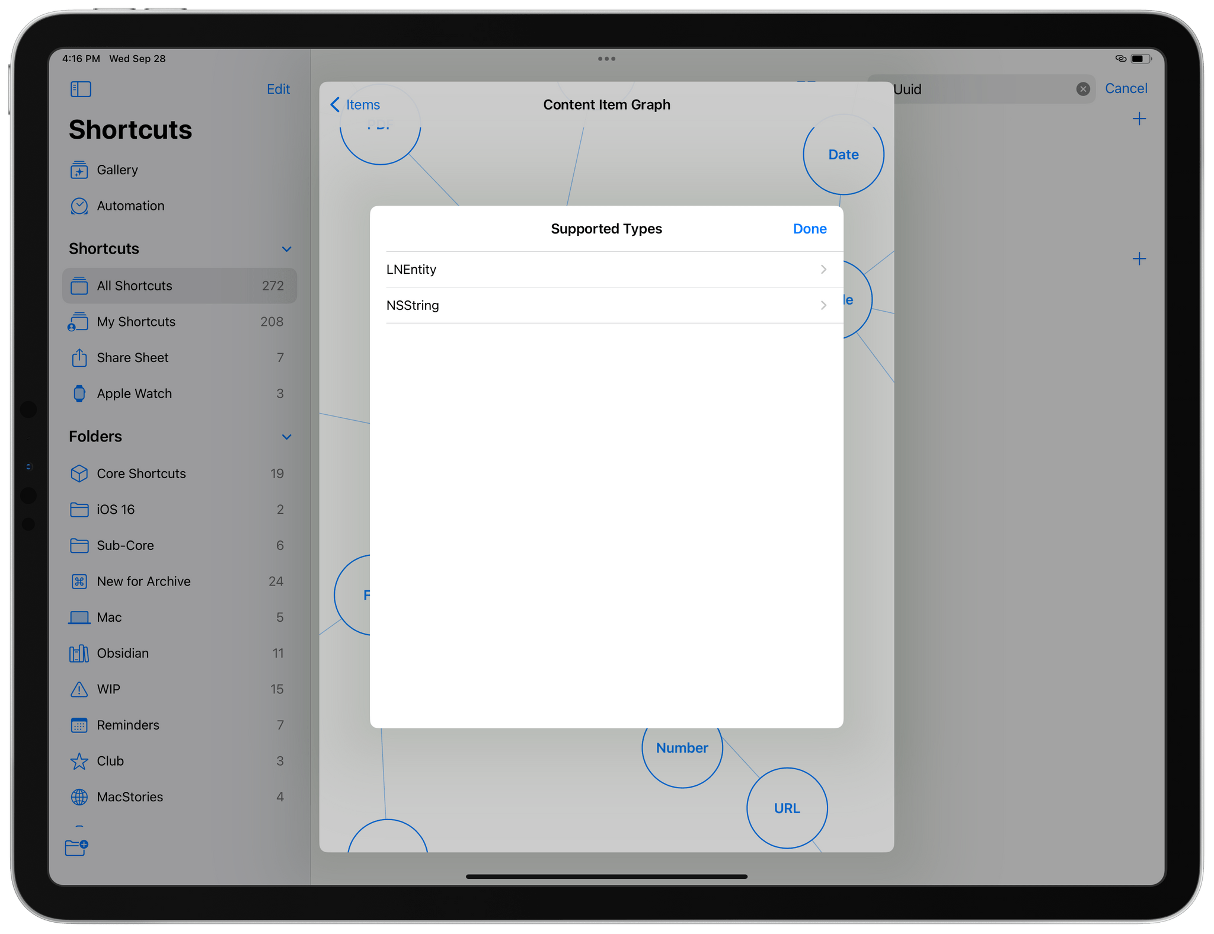Open the Share Sheet shortcuts
Screen dimensions: 1214x934
(179, 357)
